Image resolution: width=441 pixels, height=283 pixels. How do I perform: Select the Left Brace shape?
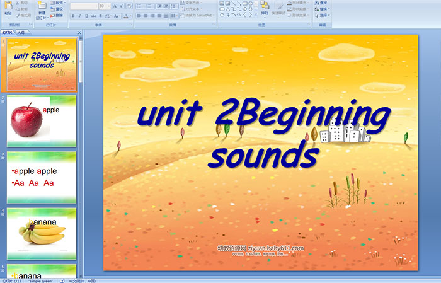[x=244, y=14]
